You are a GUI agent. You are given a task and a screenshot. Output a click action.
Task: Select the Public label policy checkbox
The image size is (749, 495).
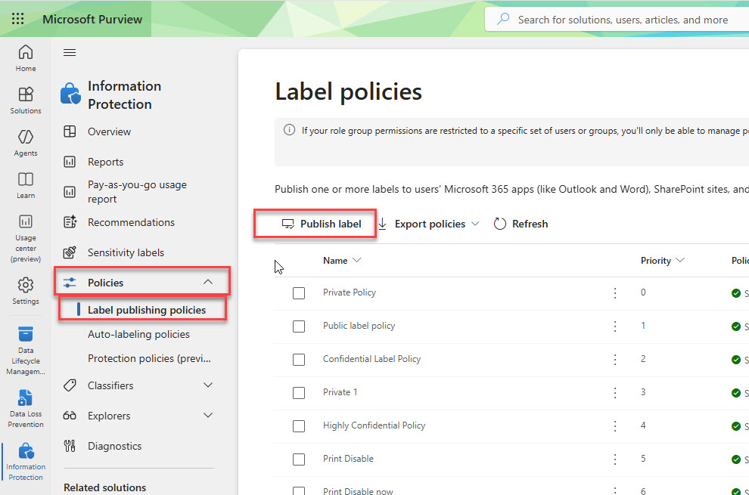click(x=299, y=326)
